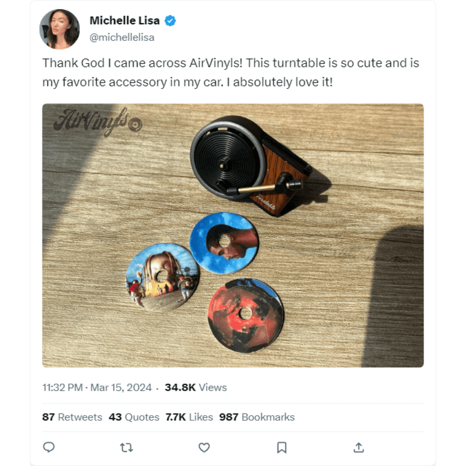This screenshot has height=466, width=466.
Task: Open the Michelle Lisa display name
Action: coord(124,21)
